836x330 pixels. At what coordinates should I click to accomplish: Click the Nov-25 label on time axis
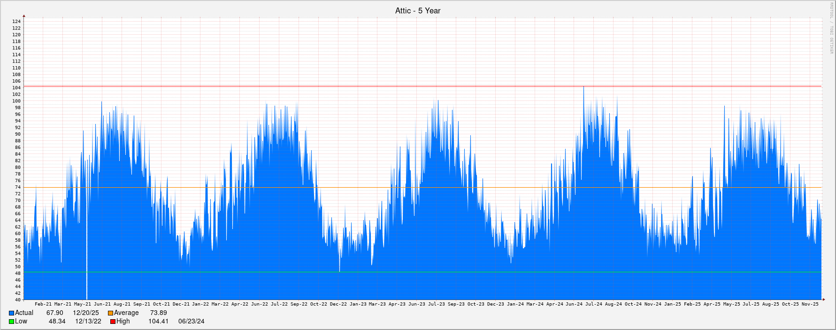click(x=810, y=304)
